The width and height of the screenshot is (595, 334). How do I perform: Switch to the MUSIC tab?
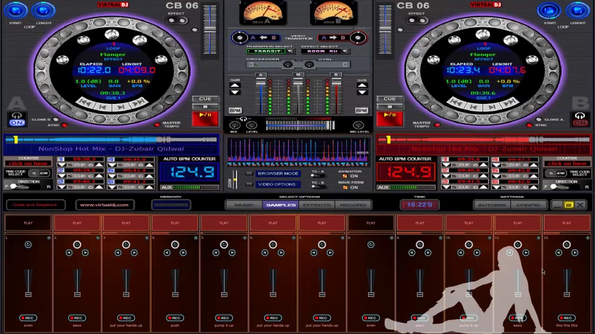click(244, 205)
